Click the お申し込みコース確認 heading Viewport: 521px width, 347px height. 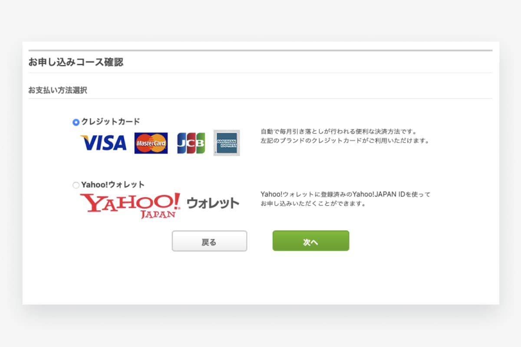(76, 62)
